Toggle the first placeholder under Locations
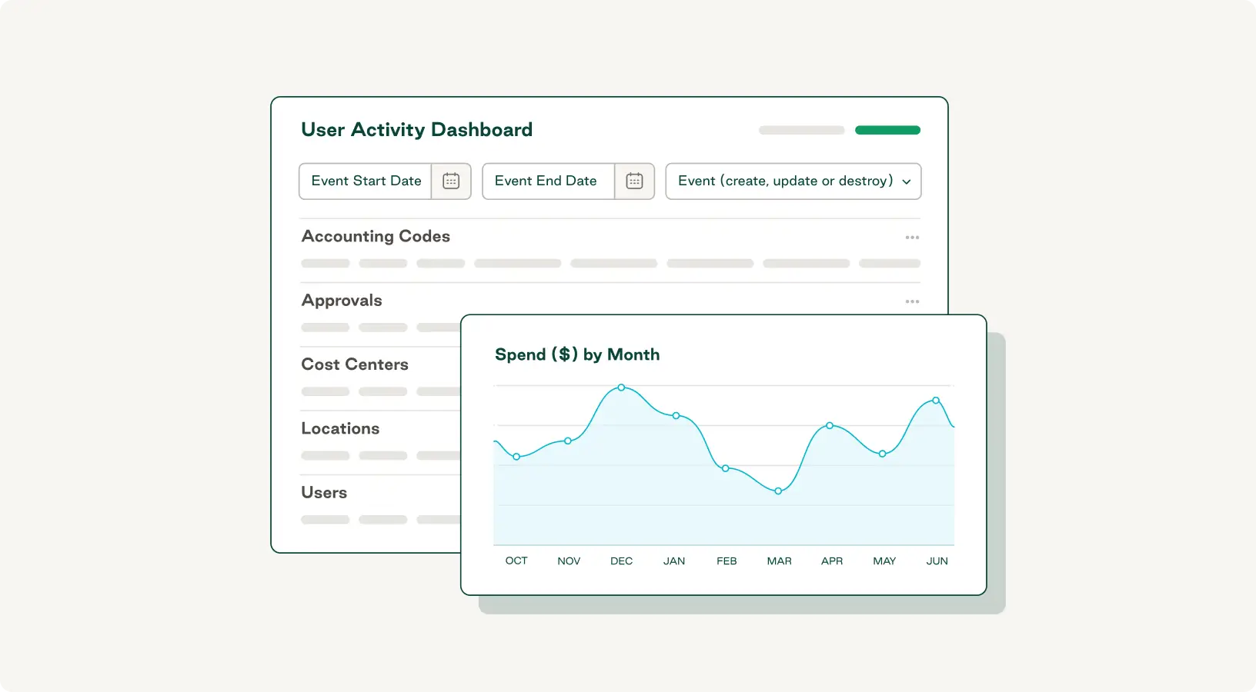 (325, 455)
